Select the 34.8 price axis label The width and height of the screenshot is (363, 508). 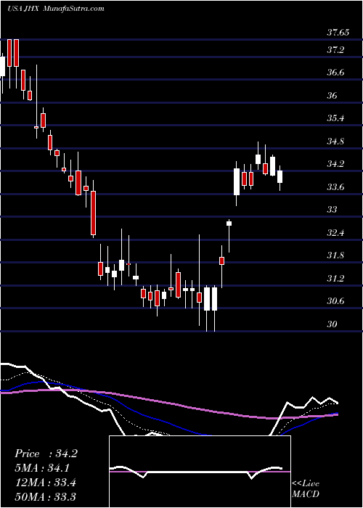(x=335, y=142)
